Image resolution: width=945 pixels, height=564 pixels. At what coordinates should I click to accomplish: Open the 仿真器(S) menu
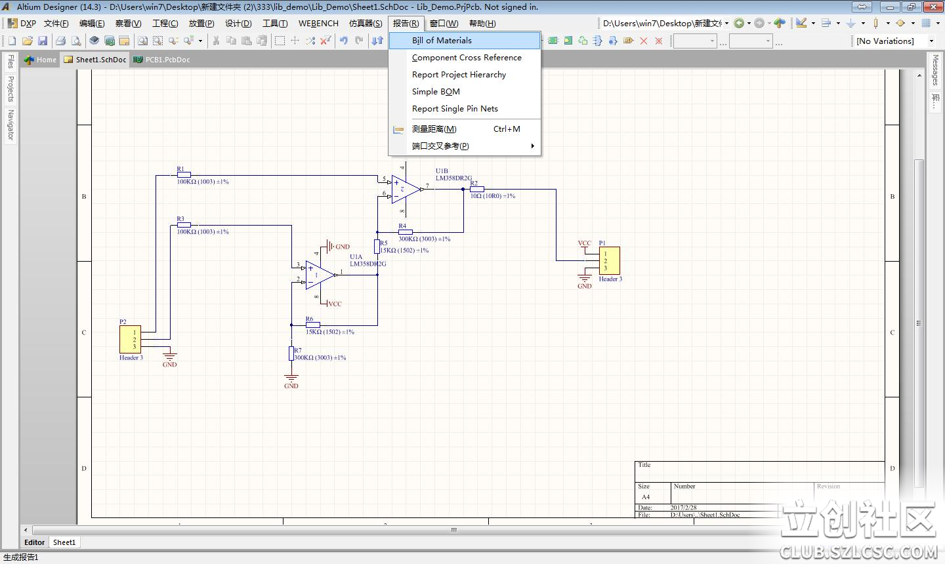pyautogui.click(x=366, y=23)
